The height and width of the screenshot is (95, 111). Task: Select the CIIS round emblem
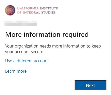click(x=10, y=10)
